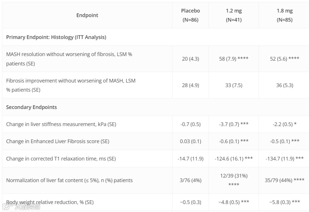Viewport: 309px width, 212px height.
Task: Click the −5.8 (0.3) body weight cell
Action: pos(284,202)
